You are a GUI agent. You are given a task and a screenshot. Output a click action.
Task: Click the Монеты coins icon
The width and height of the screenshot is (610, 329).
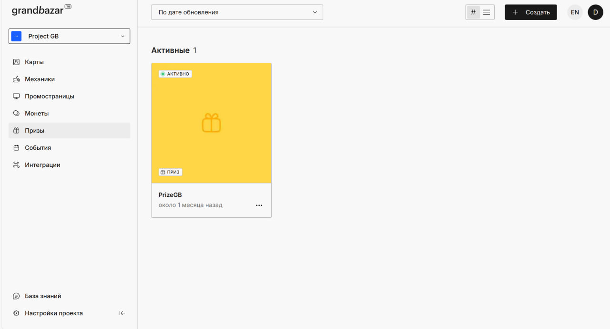pos(16,114)
